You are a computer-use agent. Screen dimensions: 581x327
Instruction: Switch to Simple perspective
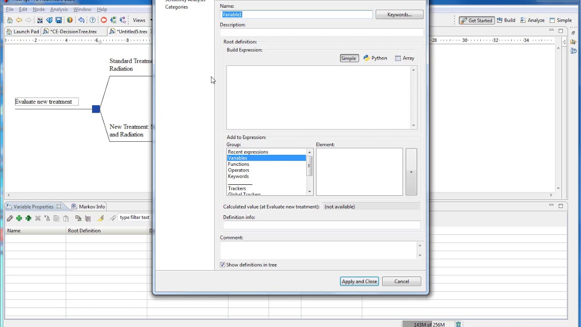561,20
